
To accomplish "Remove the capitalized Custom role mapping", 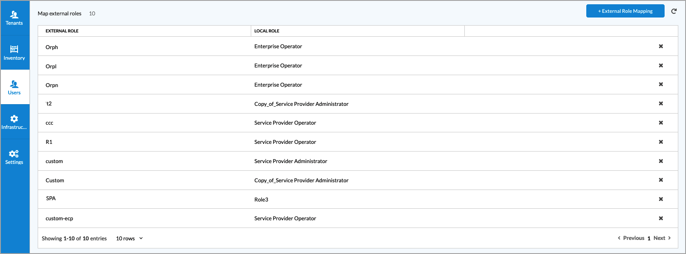I will [661, 180].
